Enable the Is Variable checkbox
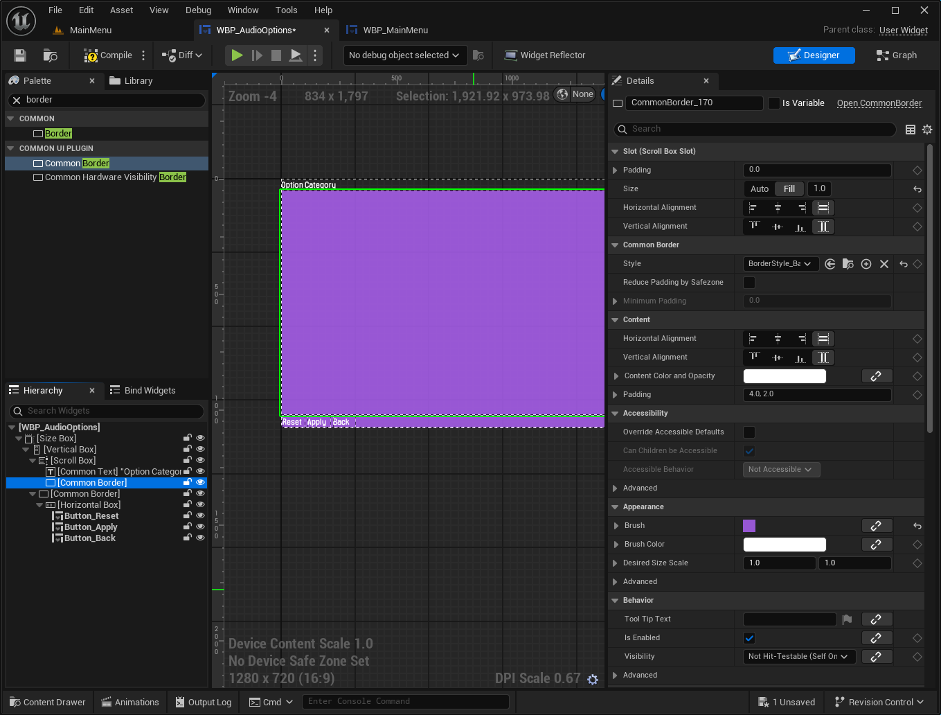The width and height of the screenshot is (941, 715). (774, 103)
